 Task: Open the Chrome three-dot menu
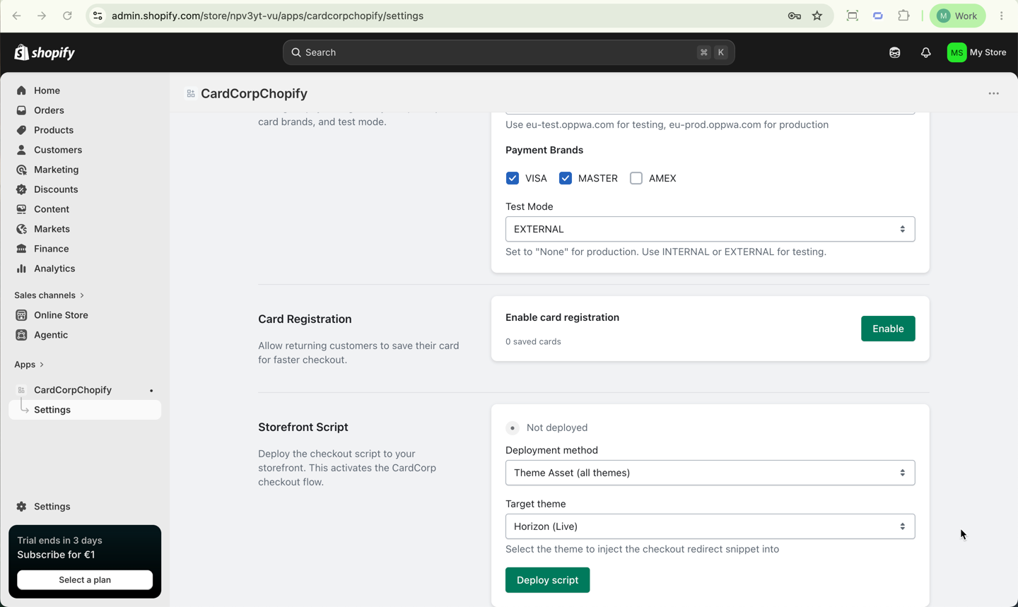(x=1002, y=16)
